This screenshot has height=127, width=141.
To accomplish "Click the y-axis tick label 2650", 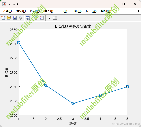I will point(13,87).
